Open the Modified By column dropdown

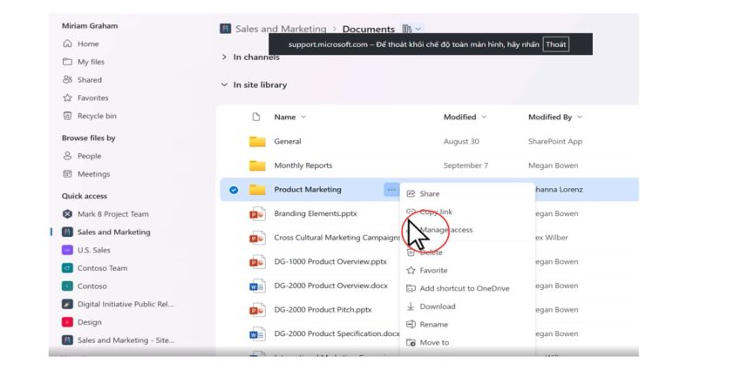pyautogui.click(x=580, y=117)
